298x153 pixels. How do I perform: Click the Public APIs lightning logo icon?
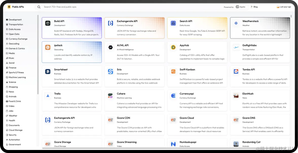coord(9,7)
